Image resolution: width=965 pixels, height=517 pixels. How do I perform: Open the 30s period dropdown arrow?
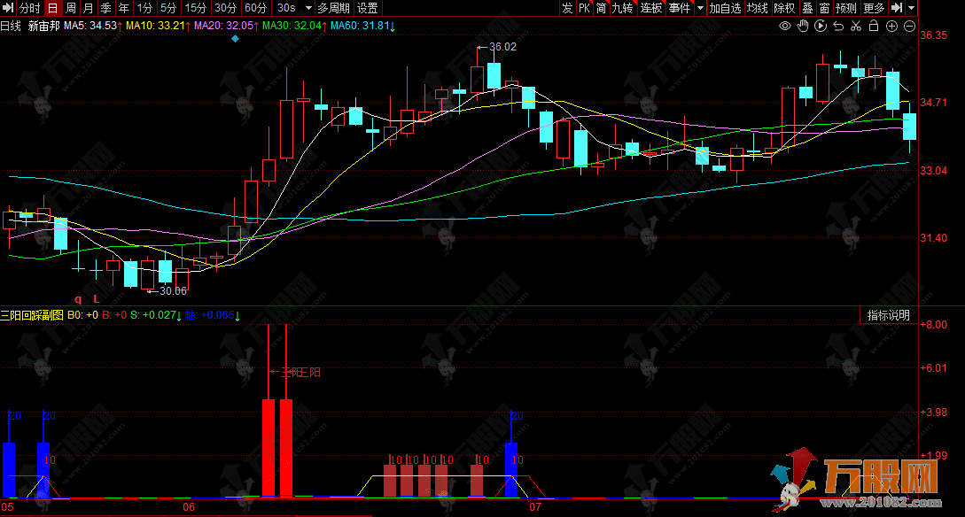point(307,8)
